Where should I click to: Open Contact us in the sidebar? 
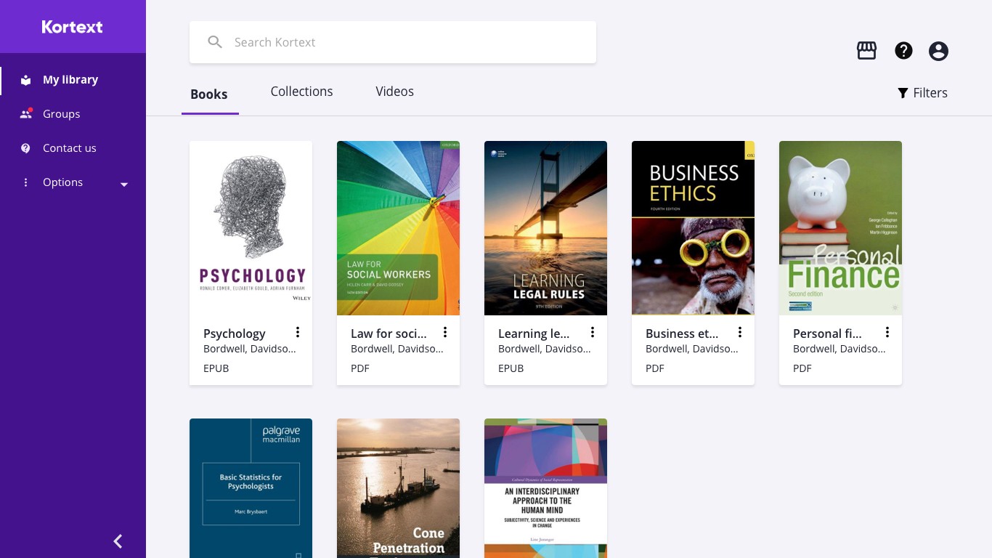pos(73,148)
